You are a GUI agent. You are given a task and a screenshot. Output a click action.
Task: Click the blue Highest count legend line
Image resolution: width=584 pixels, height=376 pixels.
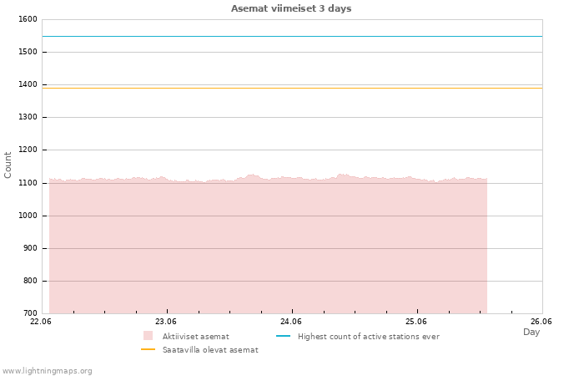[x=283, y=336]
